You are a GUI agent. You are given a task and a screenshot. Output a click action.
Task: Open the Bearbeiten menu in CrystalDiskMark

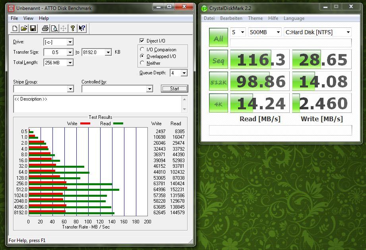click(231, 18)
